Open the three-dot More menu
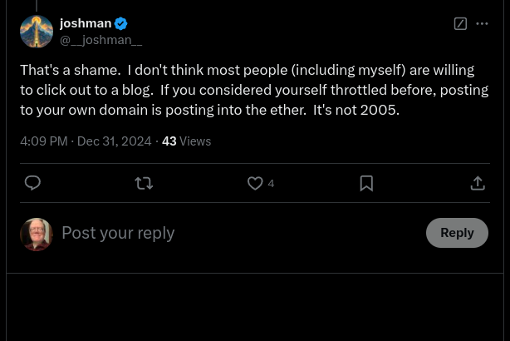Screen dimensions: 510x341 [x=482, y=23]
